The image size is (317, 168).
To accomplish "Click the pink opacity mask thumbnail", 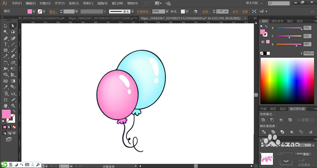I will [x=267, y=159].
